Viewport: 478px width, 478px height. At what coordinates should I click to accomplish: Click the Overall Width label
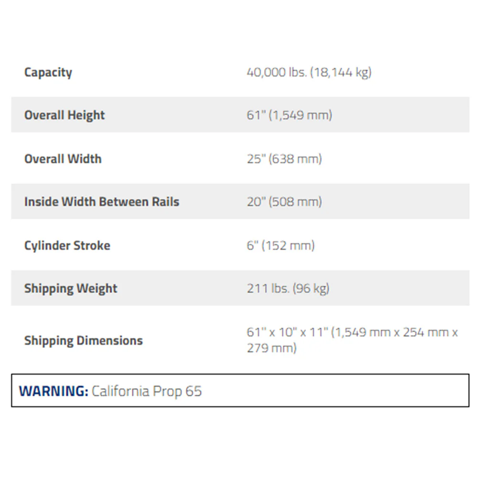click(63, 159)
